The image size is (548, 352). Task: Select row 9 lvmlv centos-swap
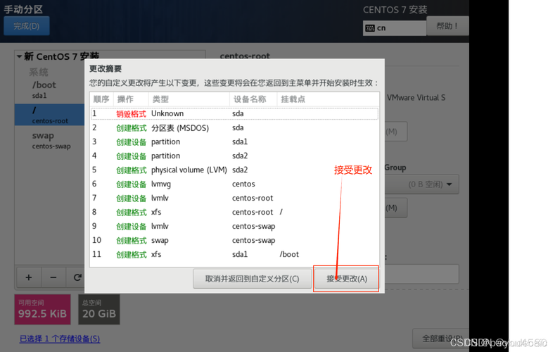coord(234,227)
